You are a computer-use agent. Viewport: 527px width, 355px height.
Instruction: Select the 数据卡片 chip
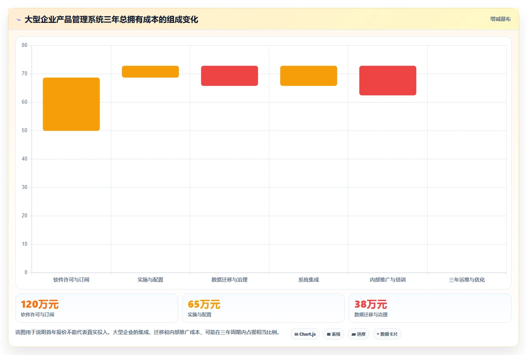point(387,334)
